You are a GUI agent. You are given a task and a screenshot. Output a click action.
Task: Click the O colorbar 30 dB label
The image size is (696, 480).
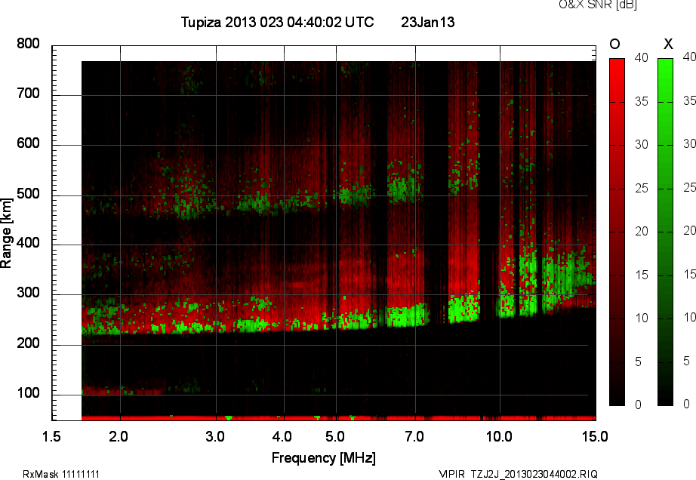pyautogui.click(x=642, y=145)
